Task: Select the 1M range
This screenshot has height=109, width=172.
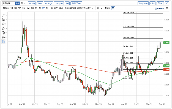Action: point(20,8)
